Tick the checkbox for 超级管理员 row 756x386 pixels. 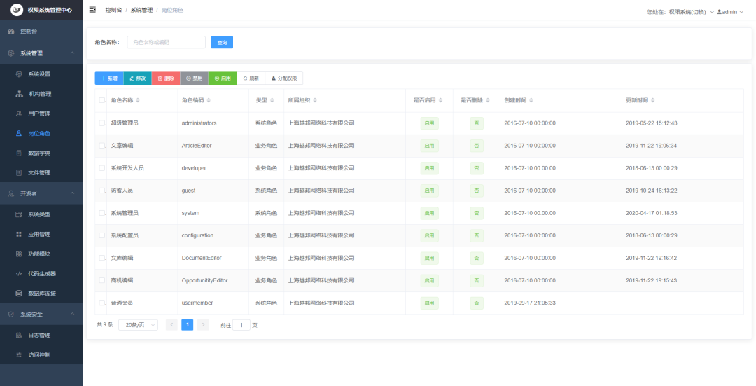click(102, 123)
